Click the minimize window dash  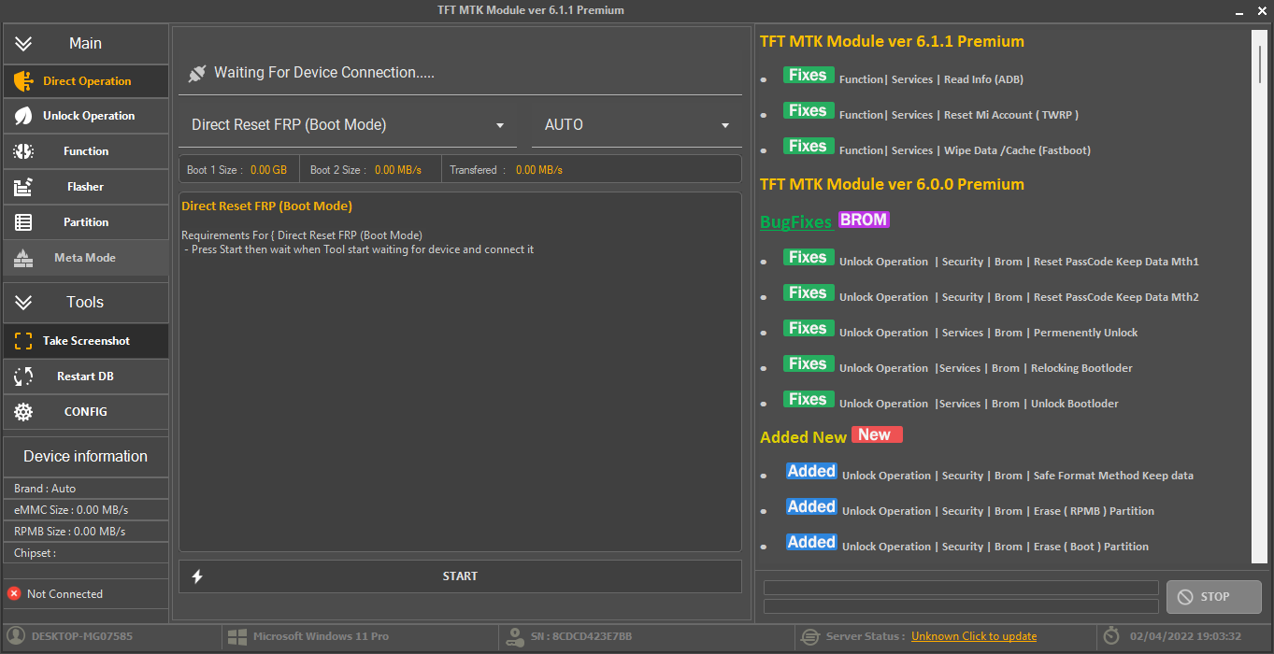coord(1238,12)
